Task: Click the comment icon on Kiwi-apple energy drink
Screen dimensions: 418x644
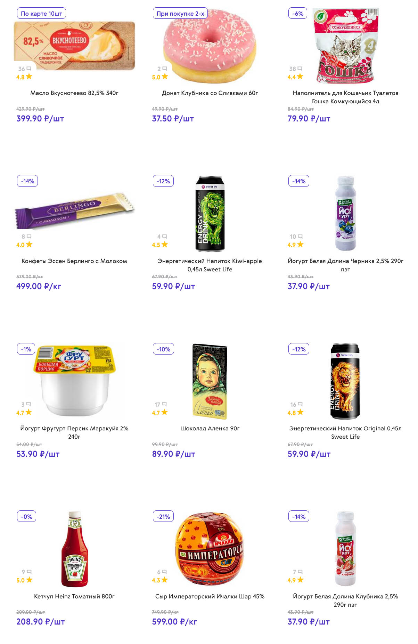Action: (x=164, y=236)
